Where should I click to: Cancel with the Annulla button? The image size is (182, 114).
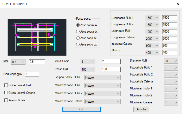(x=141, y=109)
